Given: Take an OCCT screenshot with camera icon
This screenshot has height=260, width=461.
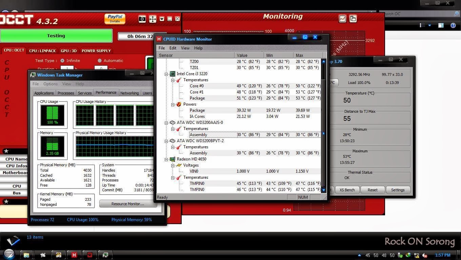Looking at the screenshot, I should (x=142, y=19).
